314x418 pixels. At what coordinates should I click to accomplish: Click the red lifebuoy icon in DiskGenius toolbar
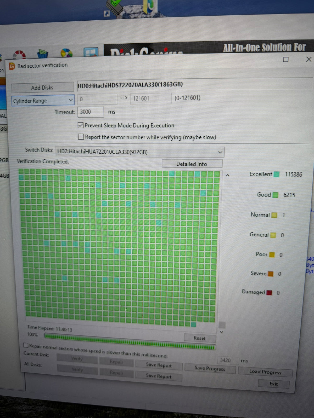point(19,55)
